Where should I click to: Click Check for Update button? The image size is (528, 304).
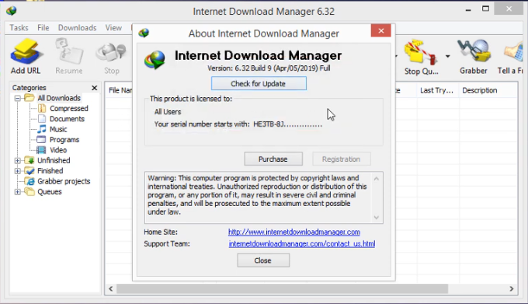[x=259, y=83]
